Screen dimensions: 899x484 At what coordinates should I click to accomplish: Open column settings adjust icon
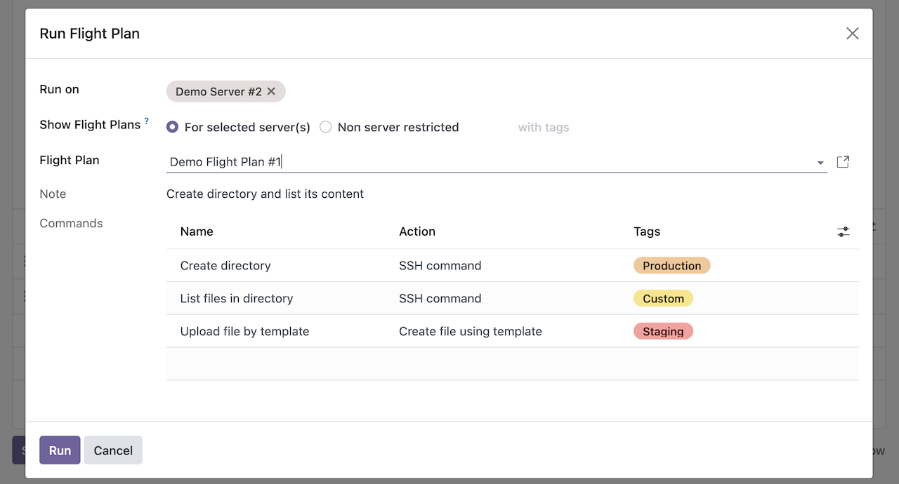843,231
